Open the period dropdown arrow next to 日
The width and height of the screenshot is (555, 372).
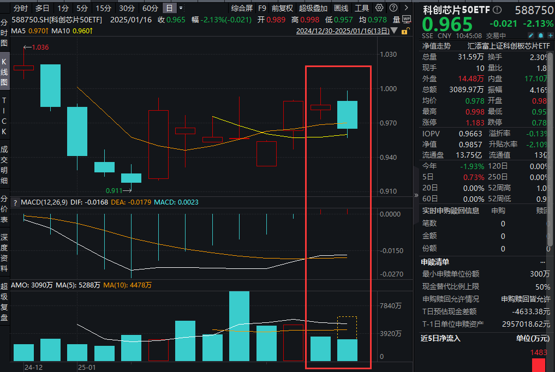coord(181,8)
